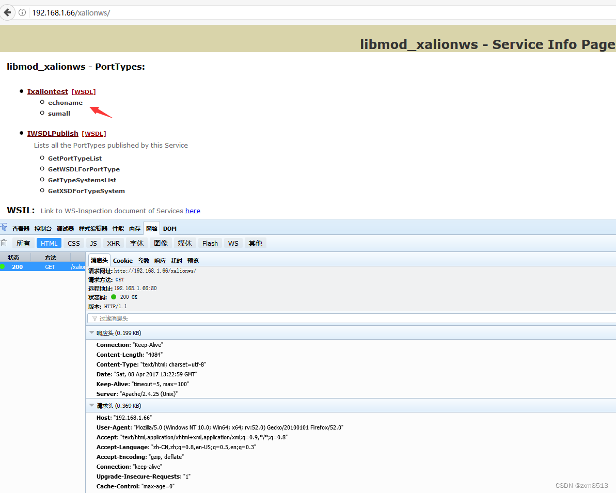The width and height of the screenshot is (616, 493).
Task: Click the GetTypeSystemsList operation entry
Action: click(82, 180)
